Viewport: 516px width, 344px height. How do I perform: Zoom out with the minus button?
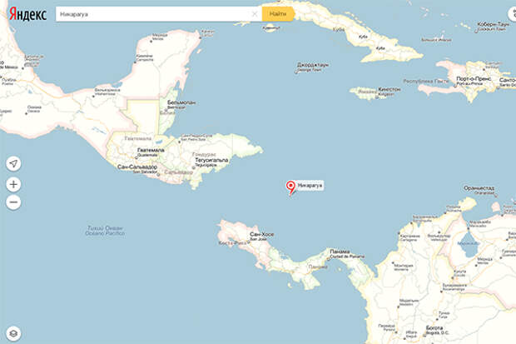pos(13,202)
